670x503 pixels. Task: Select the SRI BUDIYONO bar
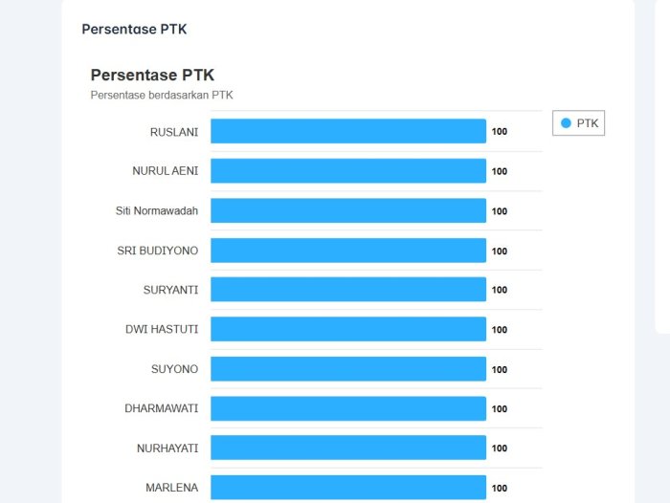[348, 251]
